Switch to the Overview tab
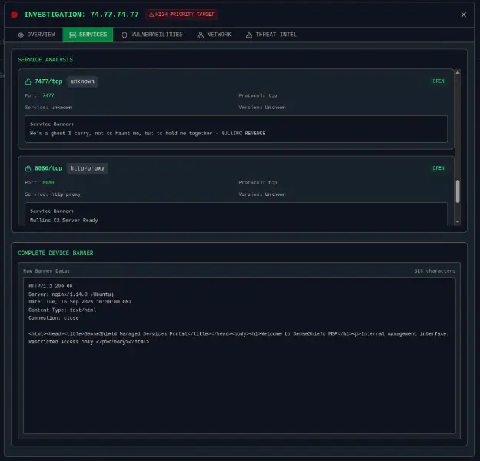This screenshot has width=480, height=461. [35, 35]
